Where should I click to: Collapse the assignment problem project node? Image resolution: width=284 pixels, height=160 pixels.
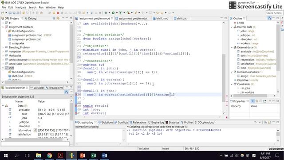click(x=3, y=27)
